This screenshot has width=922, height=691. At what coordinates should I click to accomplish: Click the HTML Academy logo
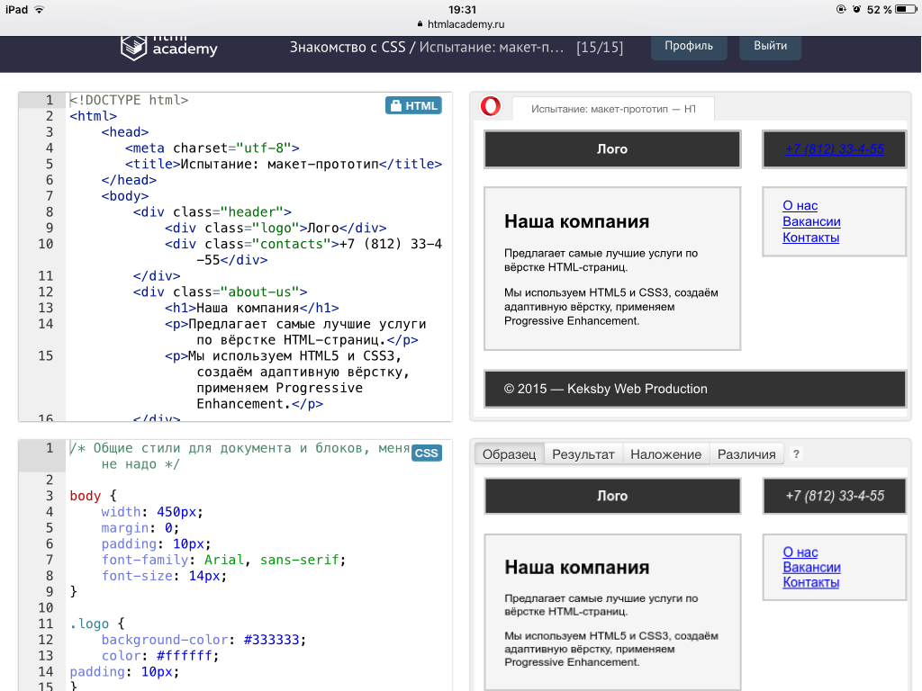click(x=168, y=48)
